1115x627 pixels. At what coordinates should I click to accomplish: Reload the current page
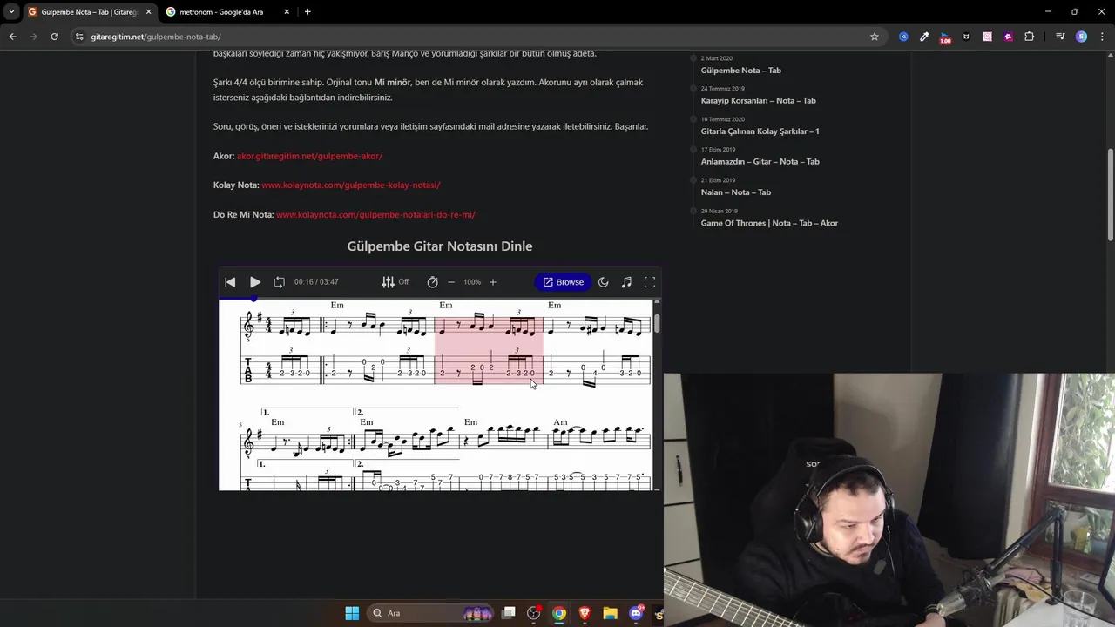coord(54,37)
